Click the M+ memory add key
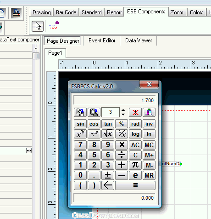This screenshot has width=211, height=219. [149, 155]
